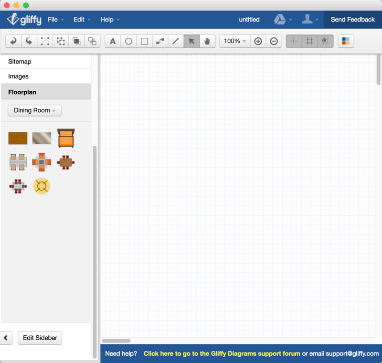Click the Undo arrow icon

coord(13,41)
